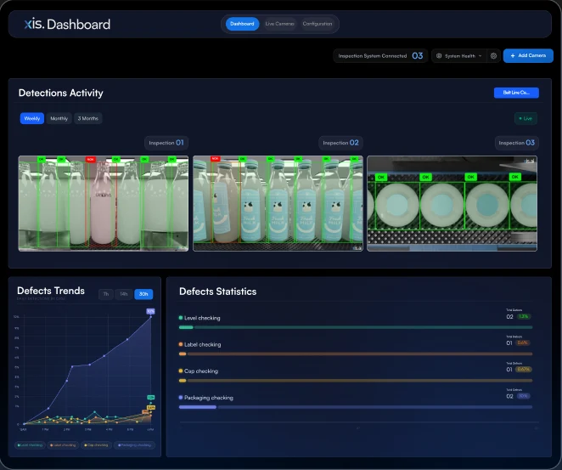Expand the System Health dropdown
Image resolution: width=562 pixels, height=470 pixels.
coord(458,56)
